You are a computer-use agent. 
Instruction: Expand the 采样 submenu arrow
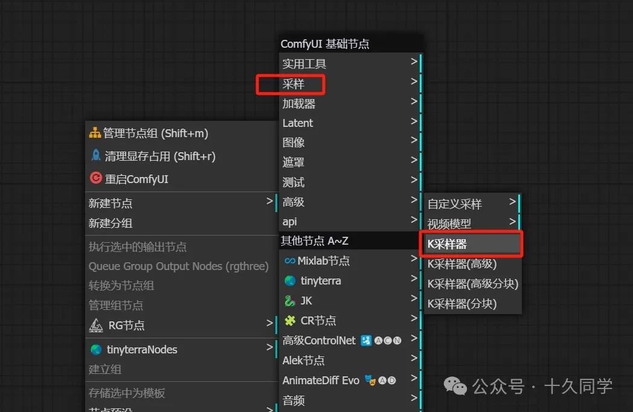tap(414, 81)
